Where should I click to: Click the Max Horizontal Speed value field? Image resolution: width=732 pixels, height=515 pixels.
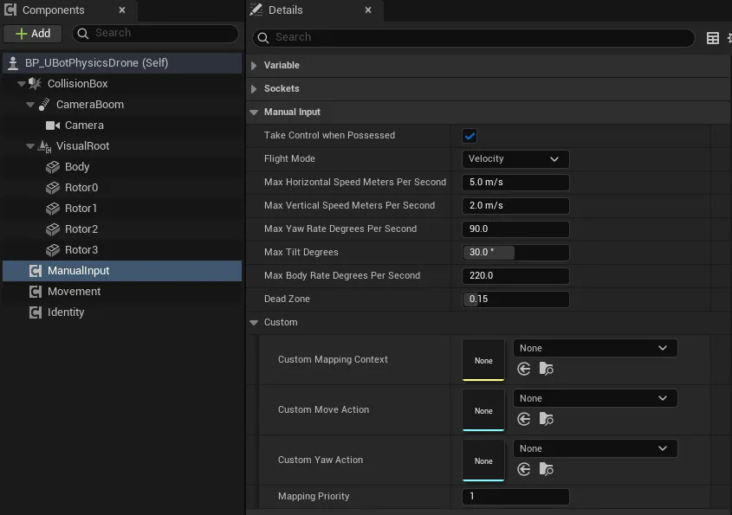pyautogui.click(x=515, y=183)
